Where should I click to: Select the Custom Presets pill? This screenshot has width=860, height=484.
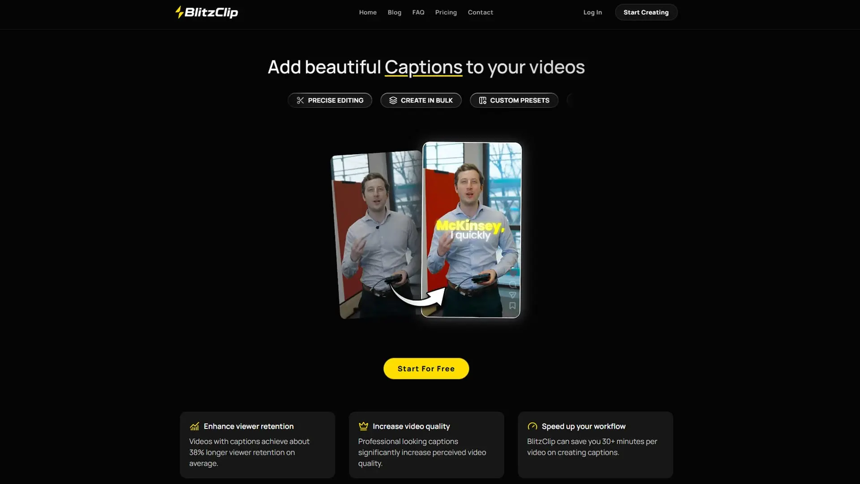(x=514, y=100)
